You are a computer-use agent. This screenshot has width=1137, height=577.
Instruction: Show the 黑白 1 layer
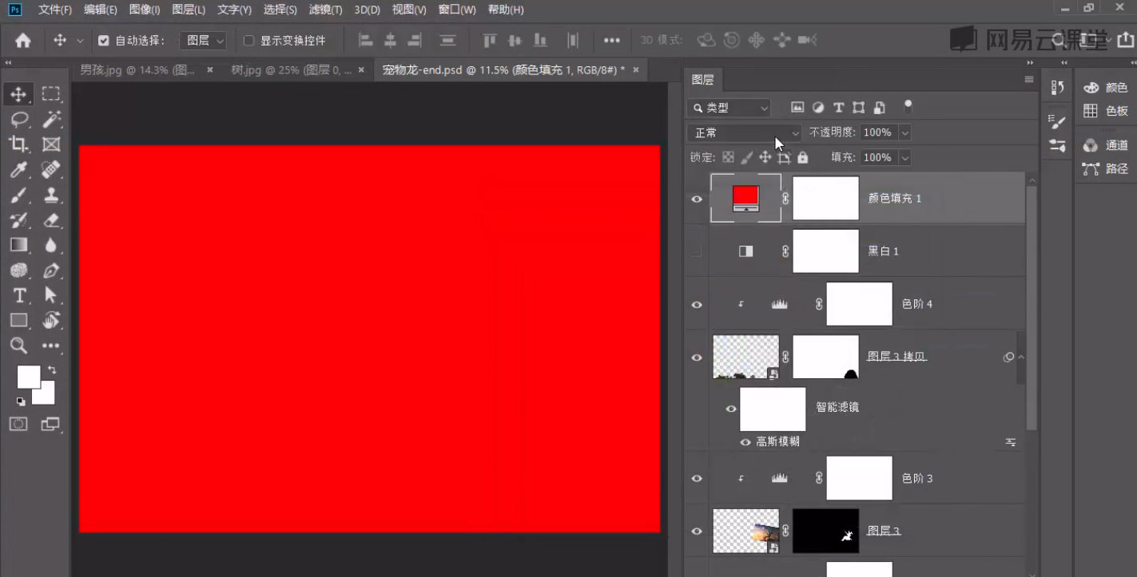[x=697, y=251]
